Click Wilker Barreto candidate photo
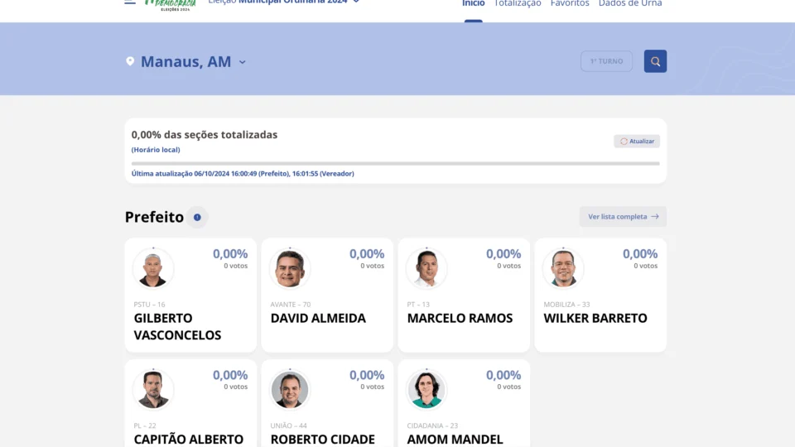The image size is (795, 447). [563, 268]
